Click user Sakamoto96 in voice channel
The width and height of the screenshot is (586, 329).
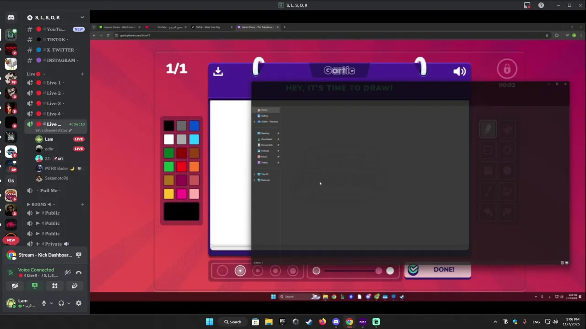click(56, 178)
